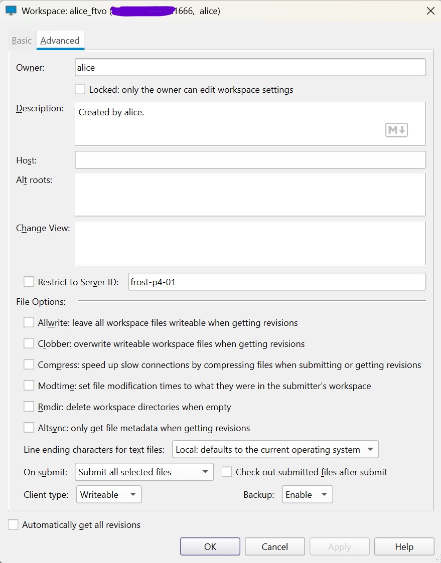The height and width of the screenshot is (563, 441).
Task: Enable Modtime checkbox
Action: pos(29,386)
